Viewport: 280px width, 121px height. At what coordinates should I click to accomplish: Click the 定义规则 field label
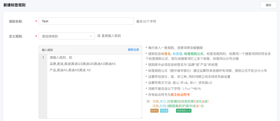[x=16, y=36]
